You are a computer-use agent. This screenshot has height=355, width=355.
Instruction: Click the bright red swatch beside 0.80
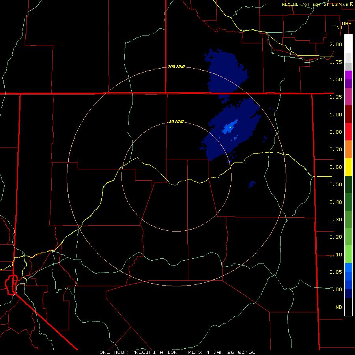[348, 132]
